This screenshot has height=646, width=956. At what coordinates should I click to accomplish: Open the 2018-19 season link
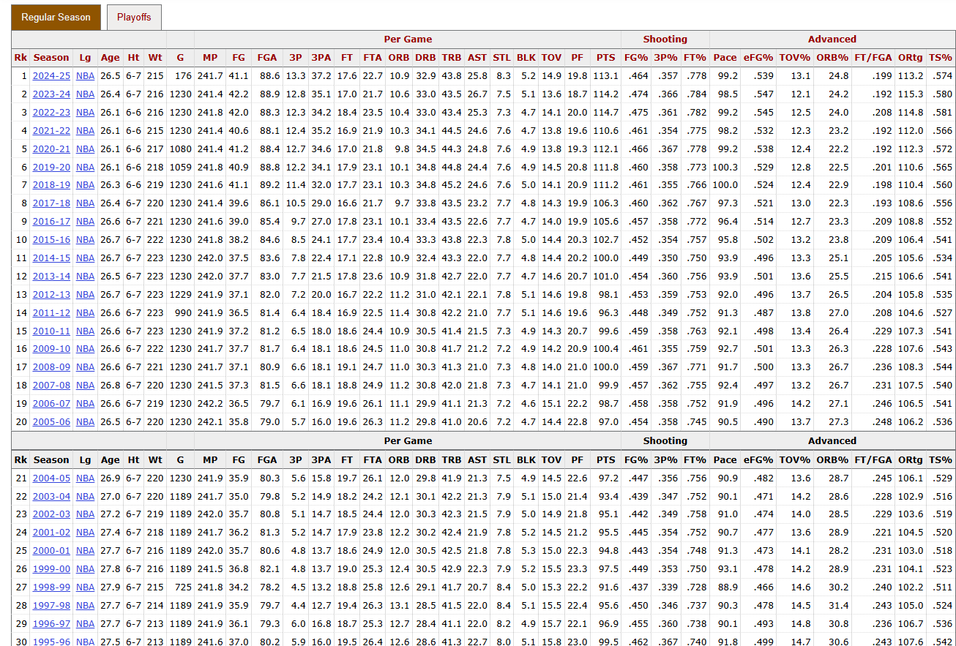(51, 186)
